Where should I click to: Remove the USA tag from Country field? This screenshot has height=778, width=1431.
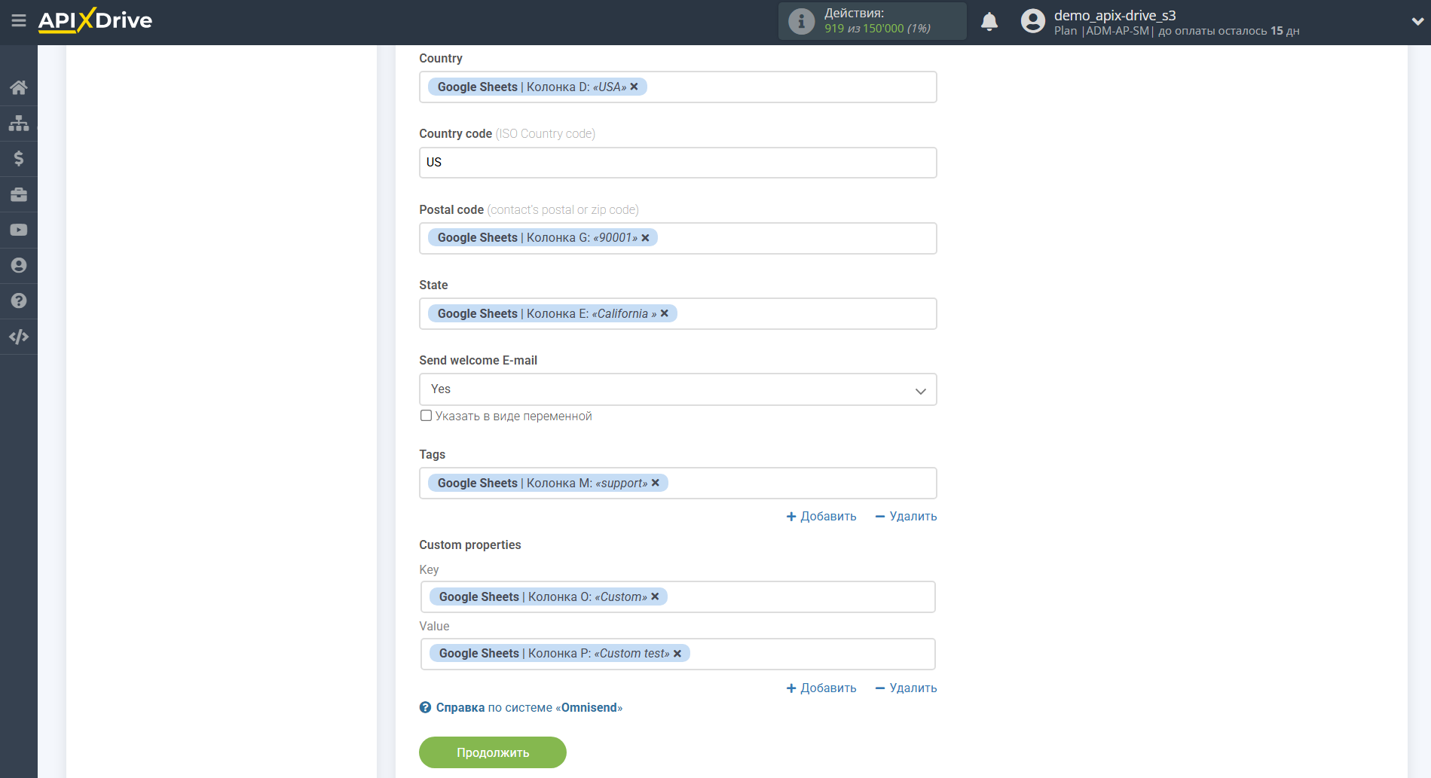(634, 87)
